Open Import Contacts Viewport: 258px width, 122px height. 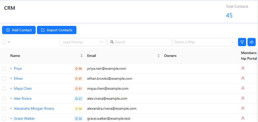[57, 30]
